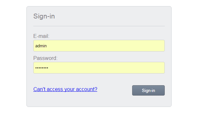Click the Sign-in button

tap(148, 90)
